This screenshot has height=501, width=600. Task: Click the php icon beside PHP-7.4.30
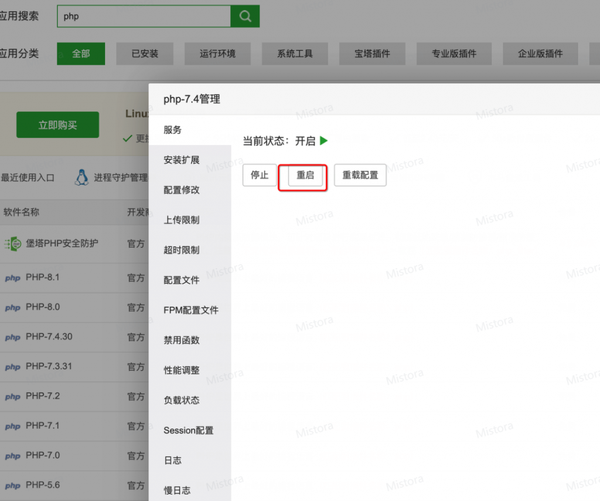click(x=13, y=337)
